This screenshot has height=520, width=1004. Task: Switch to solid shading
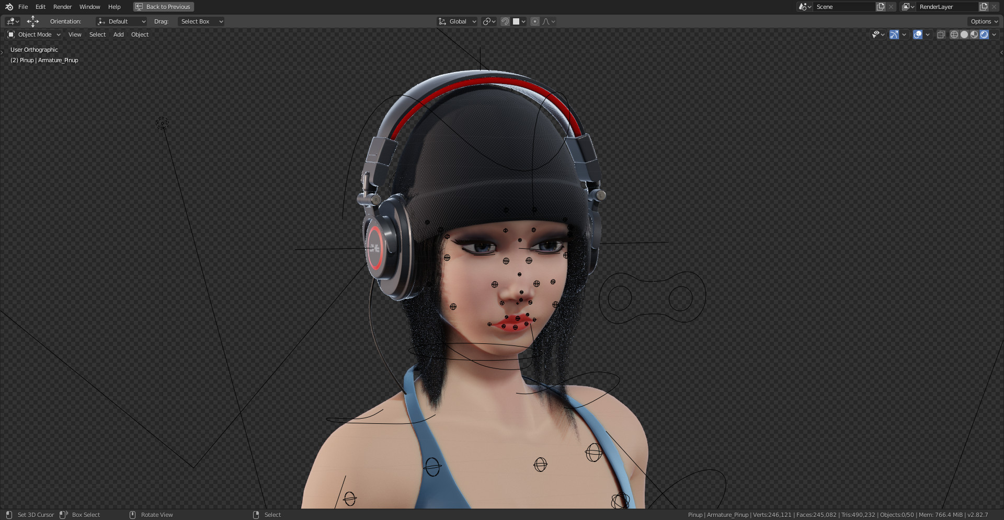964,34
